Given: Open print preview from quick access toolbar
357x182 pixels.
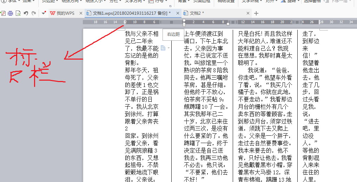Looking at the screenshot, I should pos(18,13).
